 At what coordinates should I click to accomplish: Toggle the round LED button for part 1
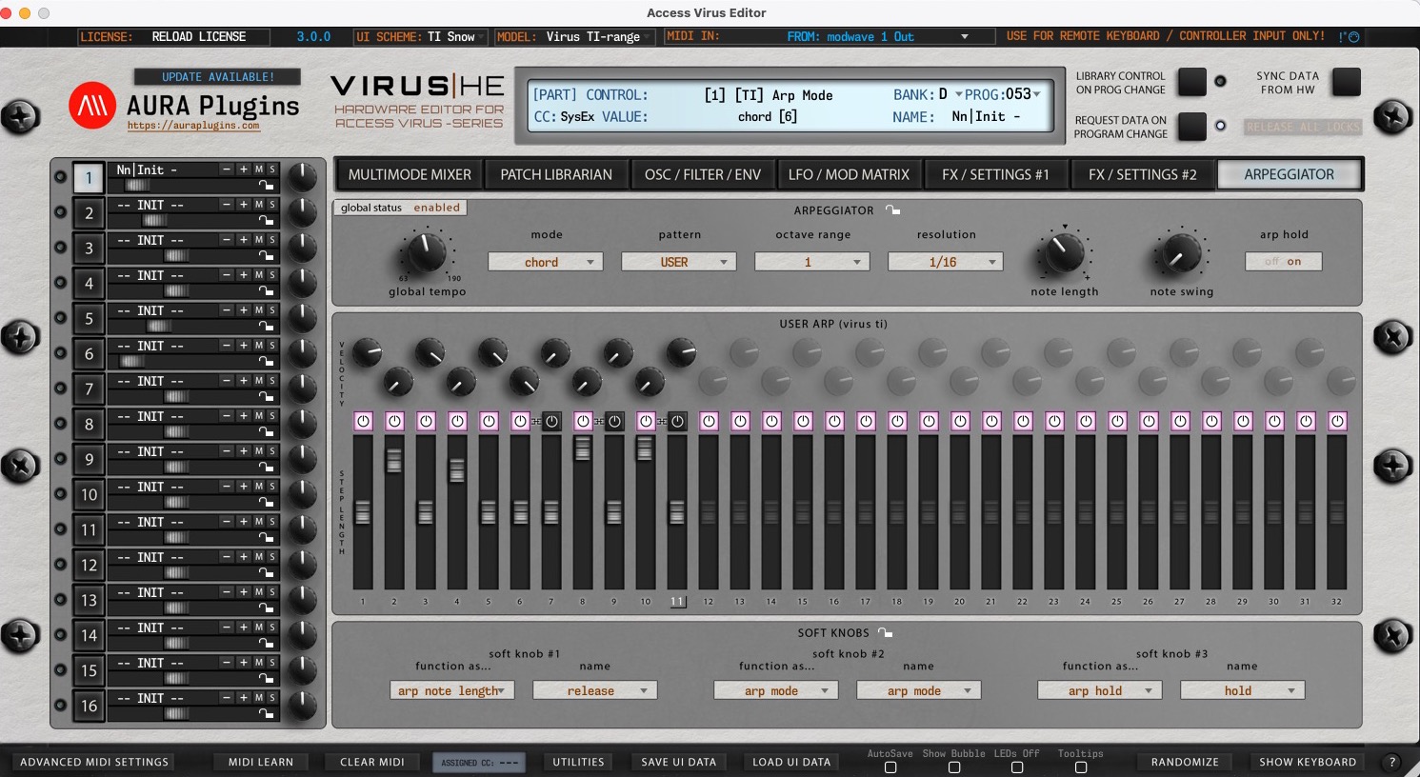60,177
